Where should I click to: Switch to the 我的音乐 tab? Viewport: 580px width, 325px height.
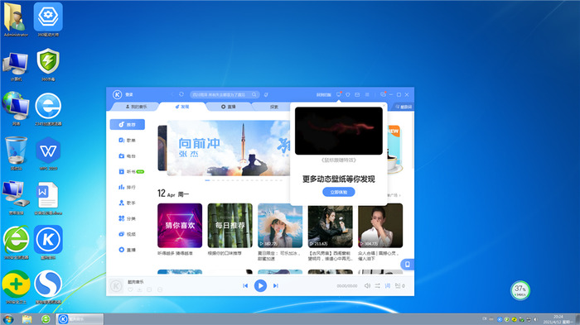(136, 107)
